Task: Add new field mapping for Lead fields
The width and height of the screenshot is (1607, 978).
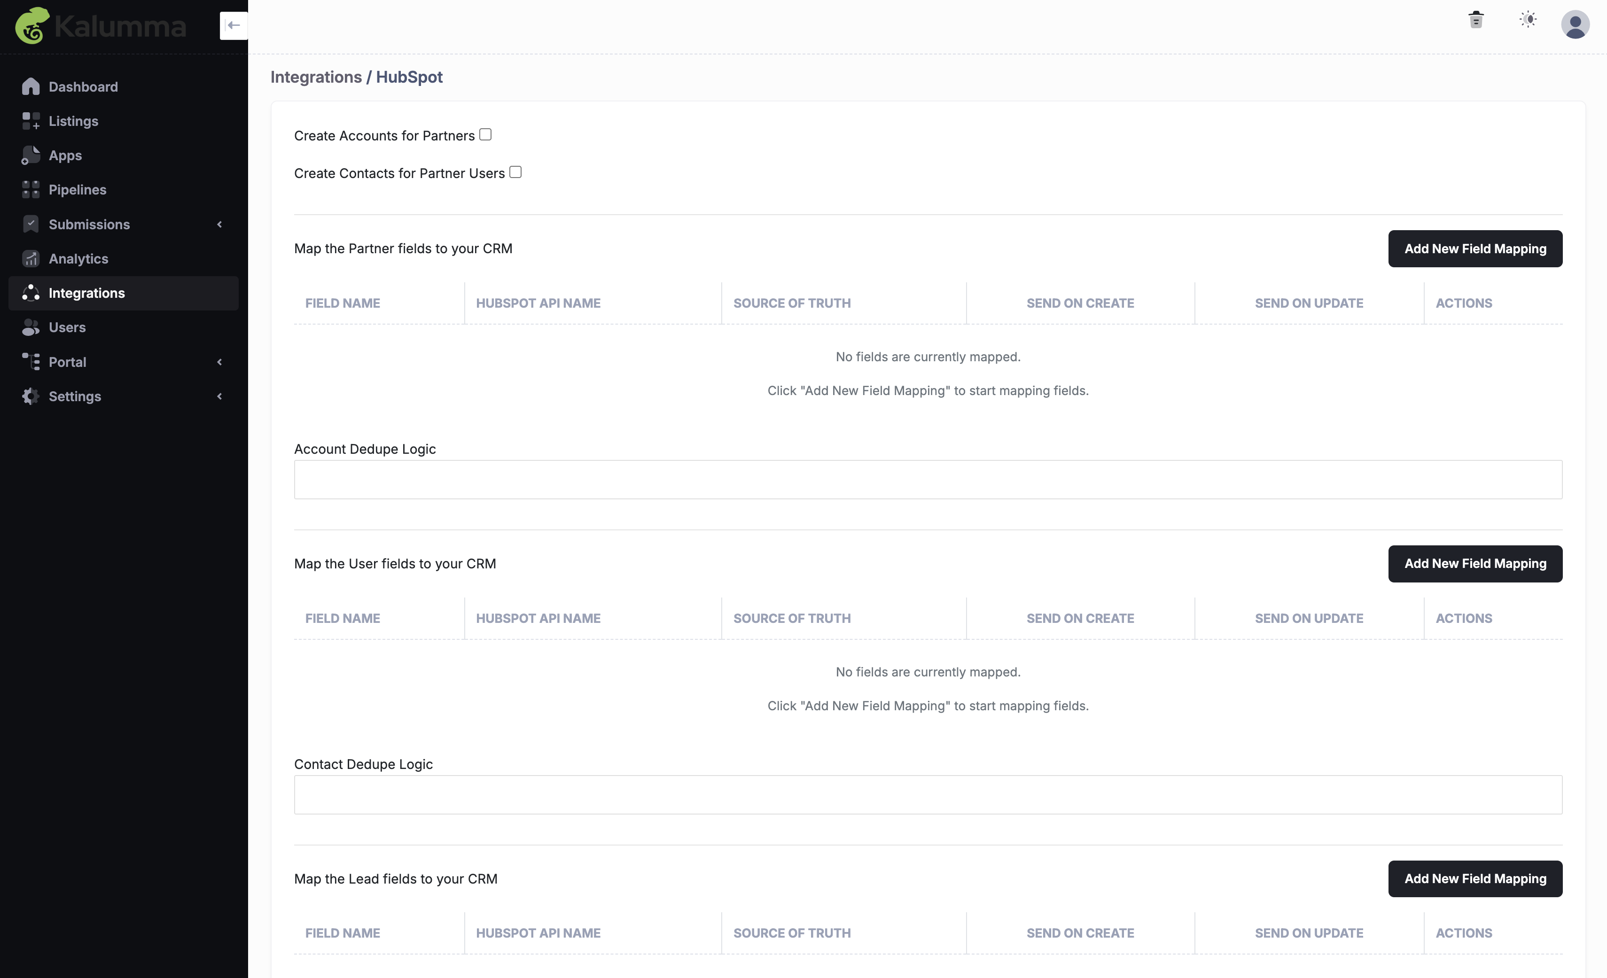Action: coord(1475,879)
